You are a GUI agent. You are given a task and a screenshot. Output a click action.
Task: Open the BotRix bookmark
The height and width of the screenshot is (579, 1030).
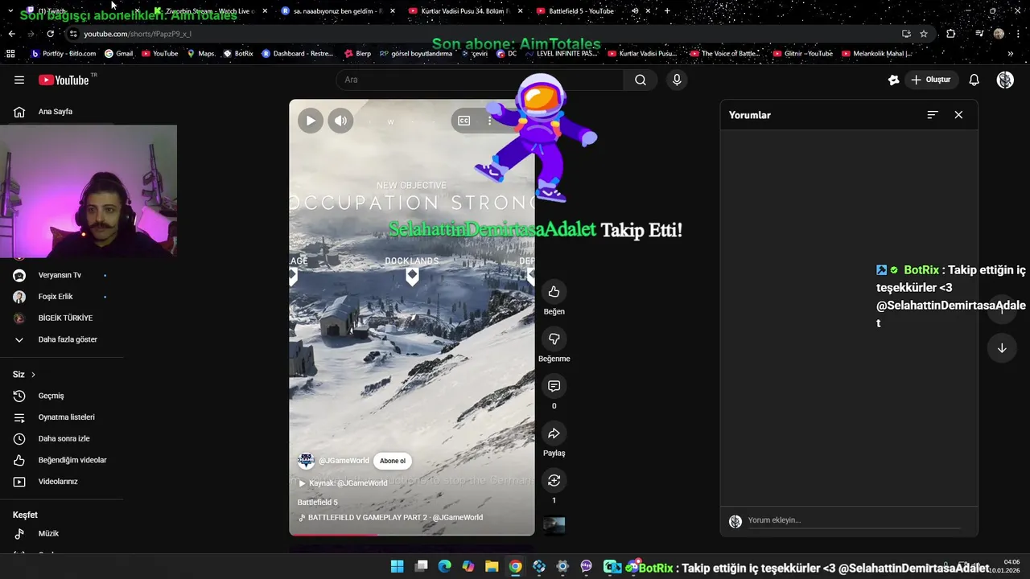coord(237,54)
